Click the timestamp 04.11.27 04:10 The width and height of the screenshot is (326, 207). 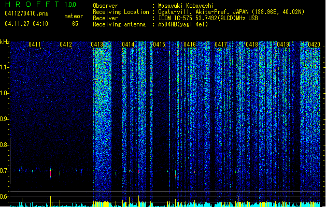26,24
